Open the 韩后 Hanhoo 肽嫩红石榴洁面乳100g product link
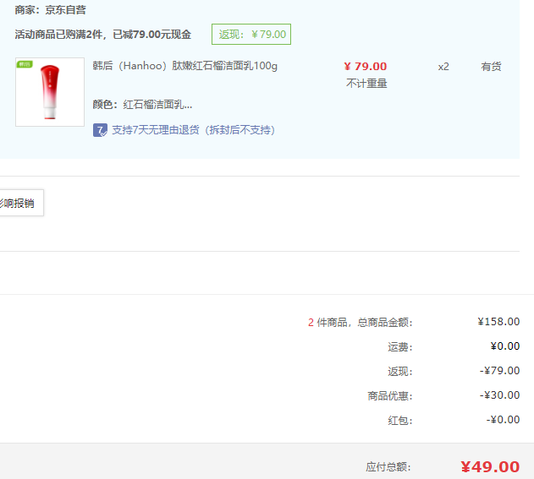Viewport: 534px width, 479px height. pyautogui.click(x=185, y=66)
